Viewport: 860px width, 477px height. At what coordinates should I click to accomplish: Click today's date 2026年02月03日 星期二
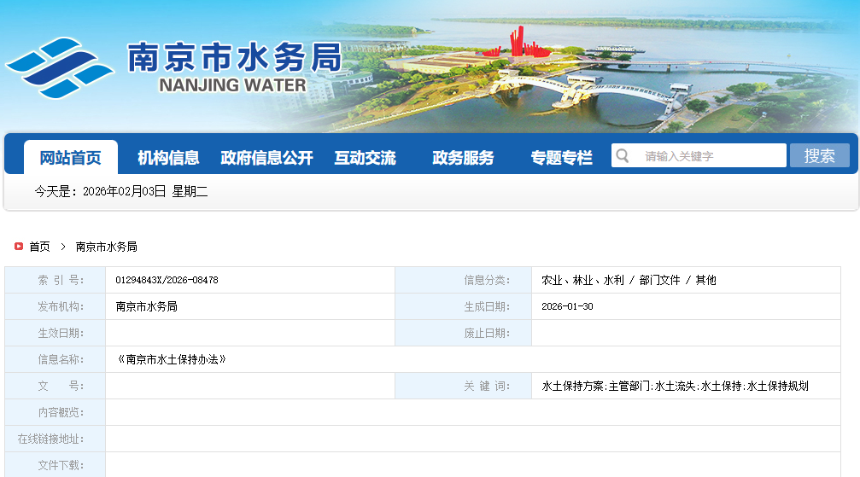click(145, 191)
